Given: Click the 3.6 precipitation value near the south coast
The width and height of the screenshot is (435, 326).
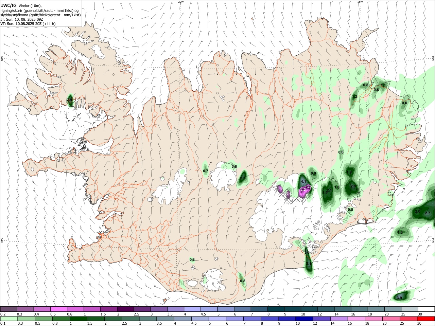Looking at the screenshot, I should (307, 252).
